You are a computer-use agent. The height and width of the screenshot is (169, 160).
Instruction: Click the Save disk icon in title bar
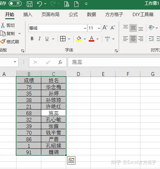(x=30, y=4)
